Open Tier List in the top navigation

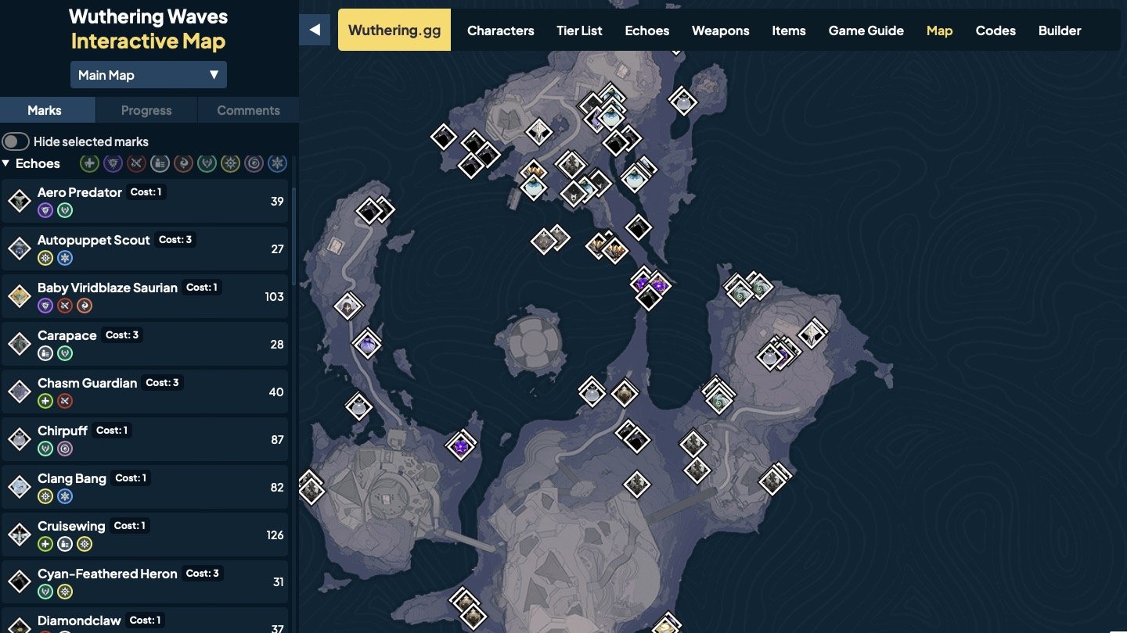pos(580,30)
